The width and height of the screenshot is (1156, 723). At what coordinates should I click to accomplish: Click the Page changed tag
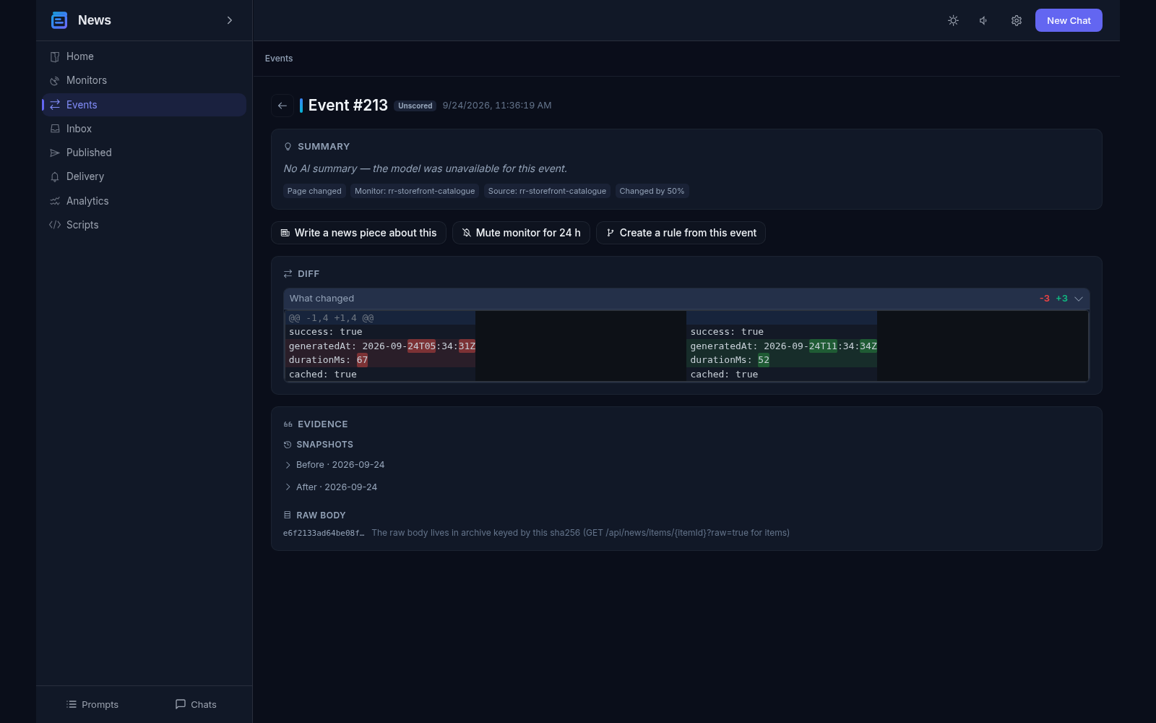tap(314, 191)
